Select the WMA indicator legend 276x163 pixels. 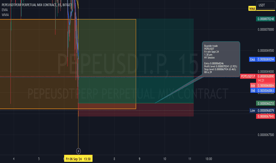(x=5, y=15)
